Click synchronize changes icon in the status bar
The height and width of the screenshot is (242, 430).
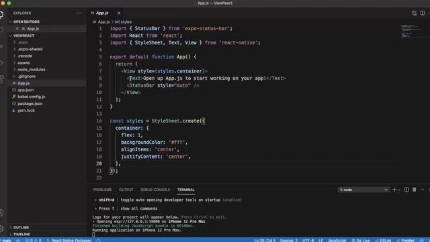click(x=18, y=240)
